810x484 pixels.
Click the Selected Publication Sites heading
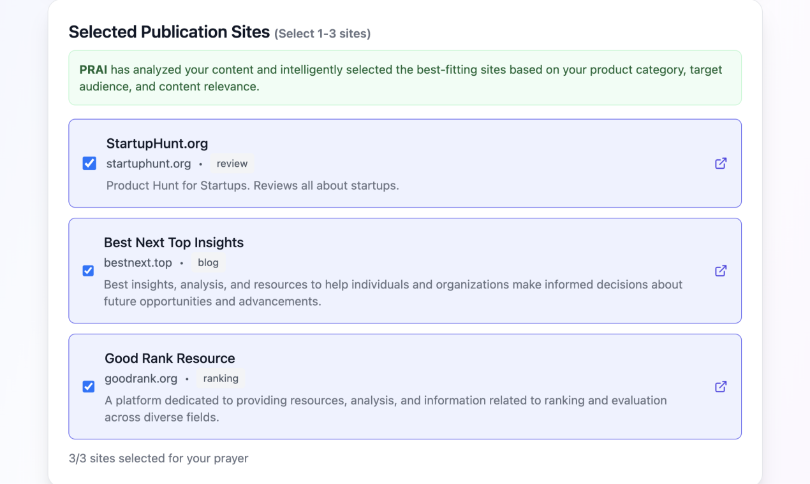169,32
